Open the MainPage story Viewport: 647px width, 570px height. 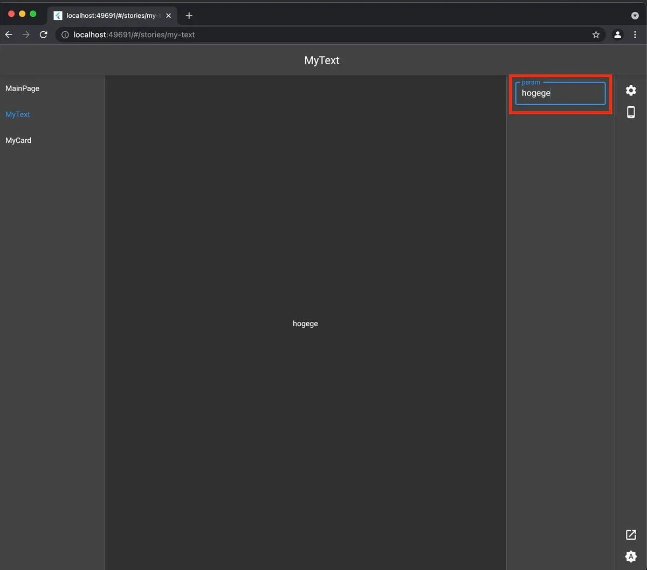pos(22,88)
